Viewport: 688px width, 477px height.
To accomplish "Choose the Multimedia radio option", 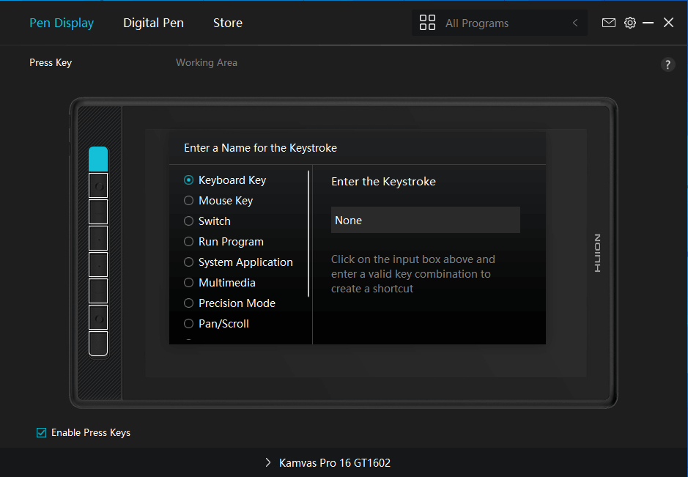I will point(189,283).
